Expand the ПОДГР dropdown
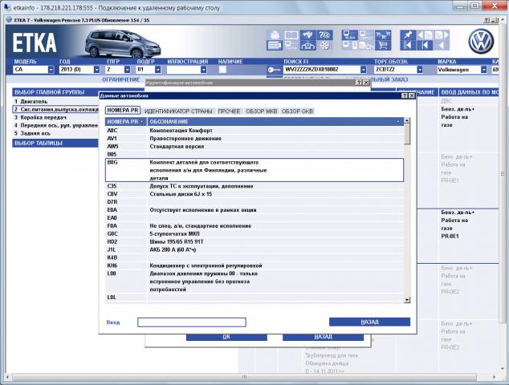 [x=158, y=70]
